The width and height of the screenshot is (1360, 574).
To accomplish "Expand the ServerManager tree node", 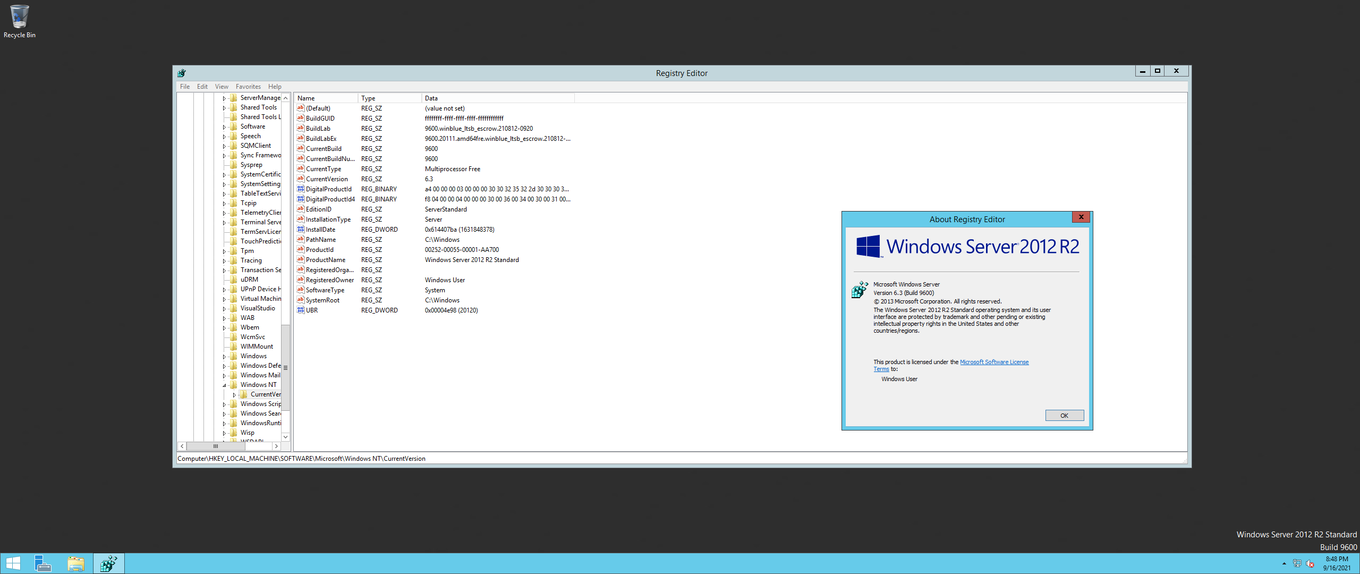I will tap(224, 98).
